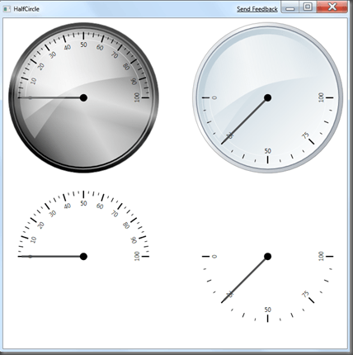353x355 pixels.
Task: Click the 70 label on bottom-left plain gauge
Action: pos(115,214)
